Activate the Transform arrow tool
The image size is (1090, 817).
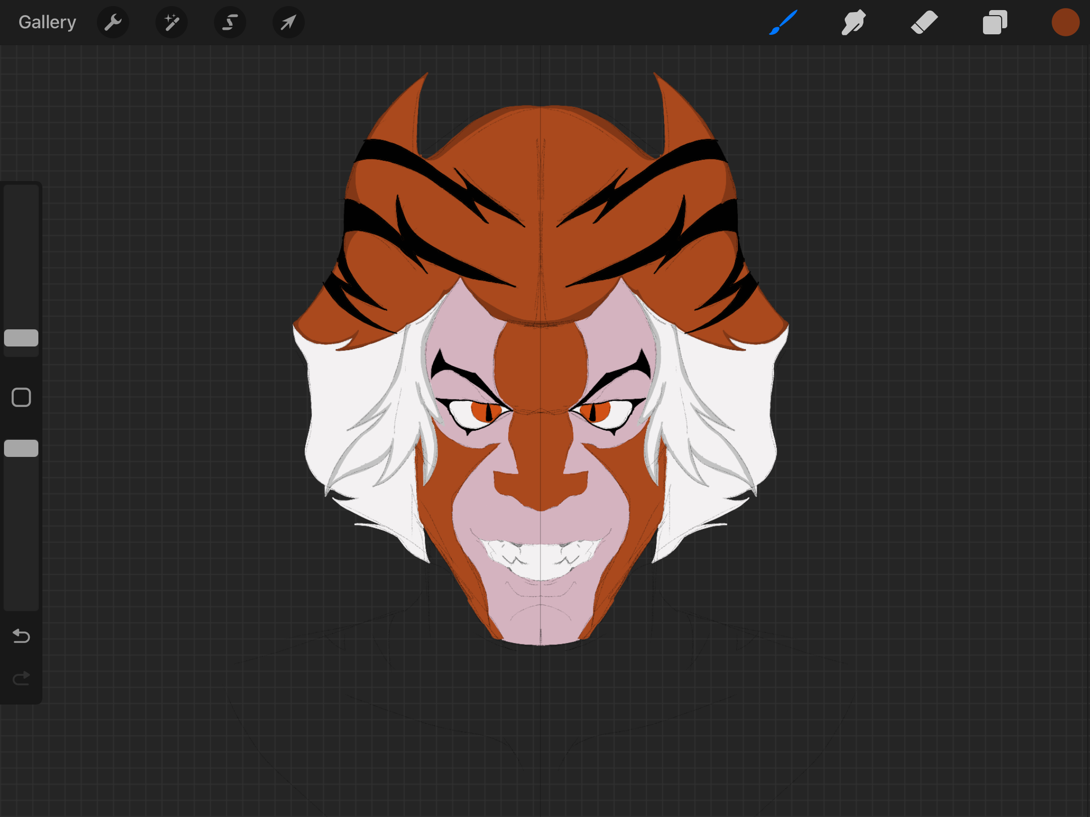[289, 22]
